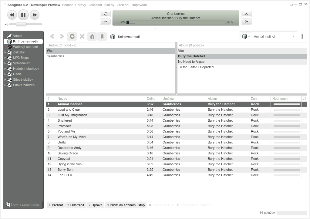This screenshot has height=219, width=310.
Task: Toggle shuffle arrow button
Action: [106, 21]
